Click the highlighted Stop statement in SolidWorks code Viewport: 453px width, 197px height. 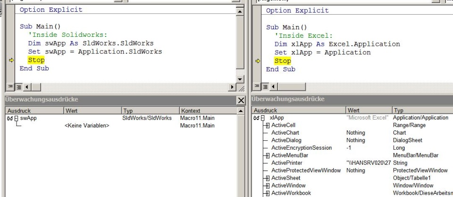[x=36, y=60]
